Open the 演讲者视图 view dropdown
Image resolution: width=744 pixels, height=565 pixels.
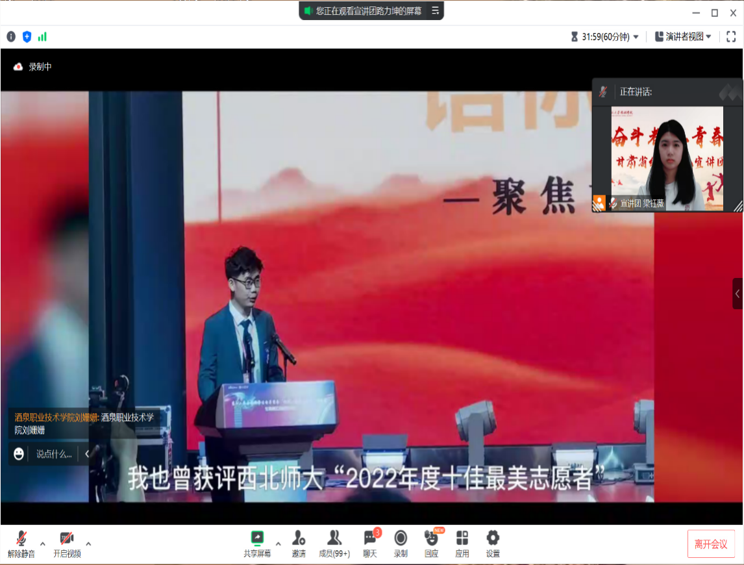click(683, 37)
